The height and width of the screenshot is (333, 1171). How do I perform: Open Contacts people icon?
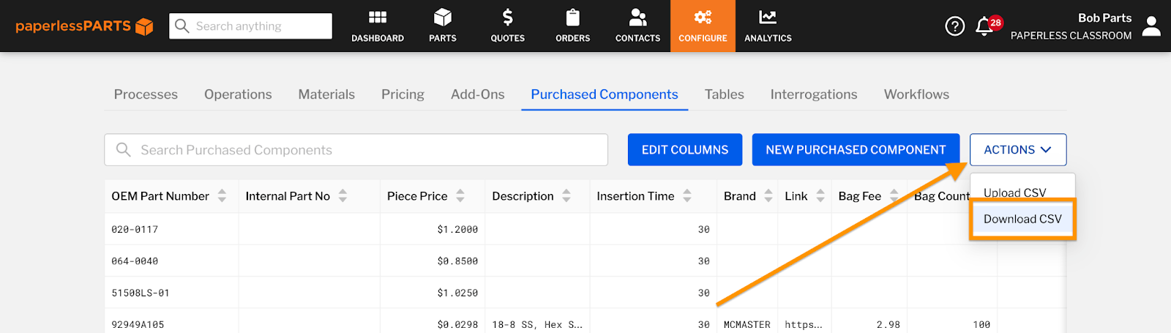pos(637,18)
